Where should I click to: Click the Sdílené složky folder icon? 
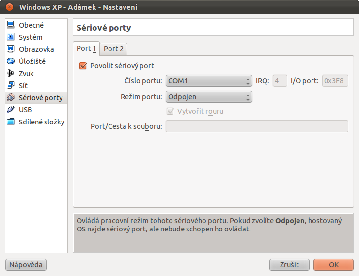pos(11,122)
